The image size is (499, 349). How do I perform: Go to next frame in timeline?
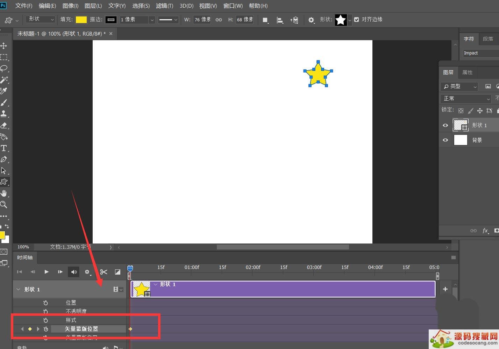point(60,272)
